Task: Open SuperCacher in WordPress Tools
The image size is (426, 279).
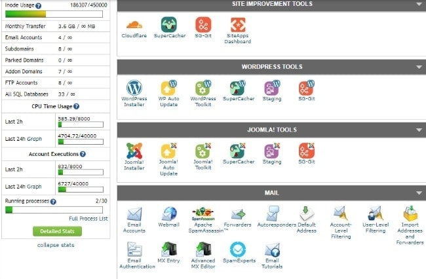Action: coord(239,91)
